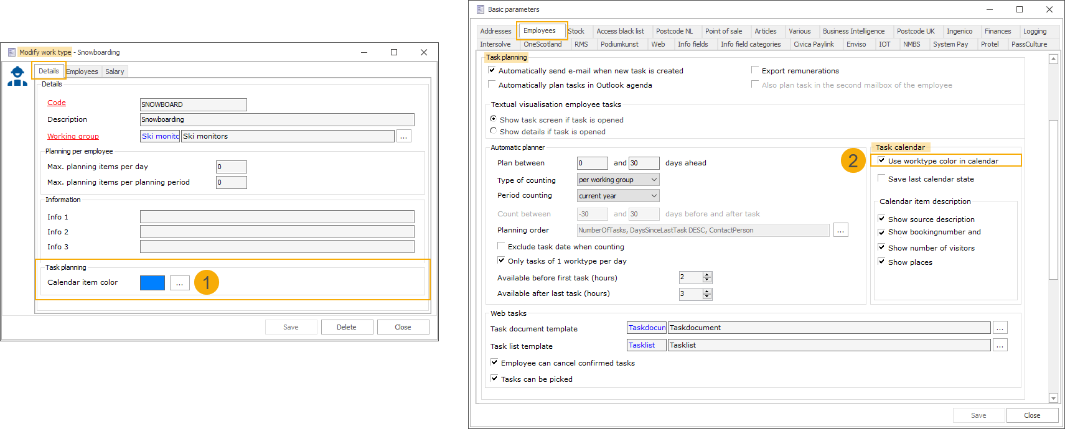Open color picker ellipsis for Calendar item color
Image resolution: width=1065 pixels, height=429 pixels.
point(179,284)
